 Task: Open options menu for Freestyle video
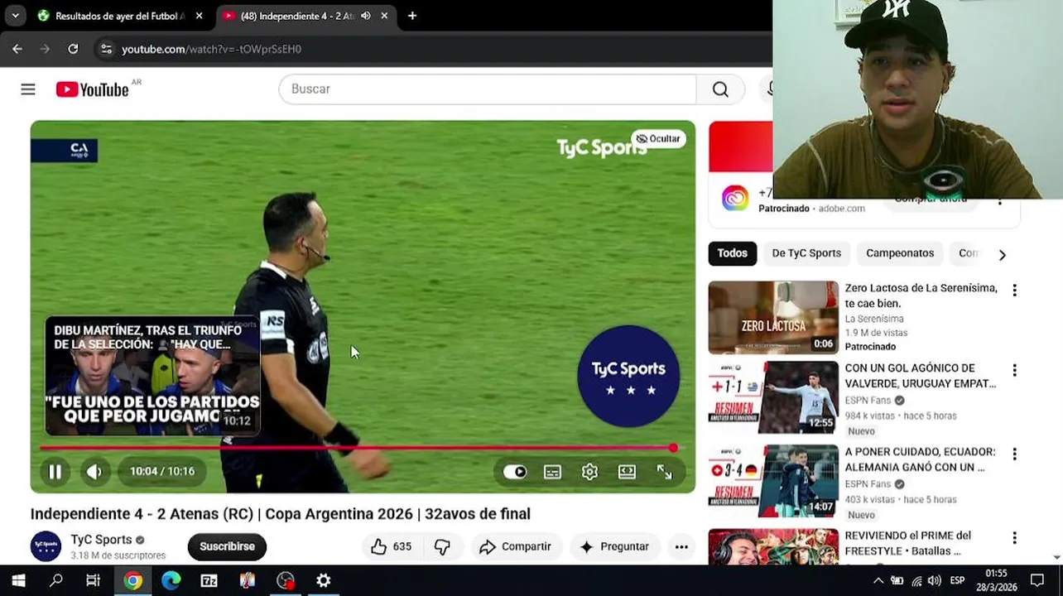tap(1014, 538)
